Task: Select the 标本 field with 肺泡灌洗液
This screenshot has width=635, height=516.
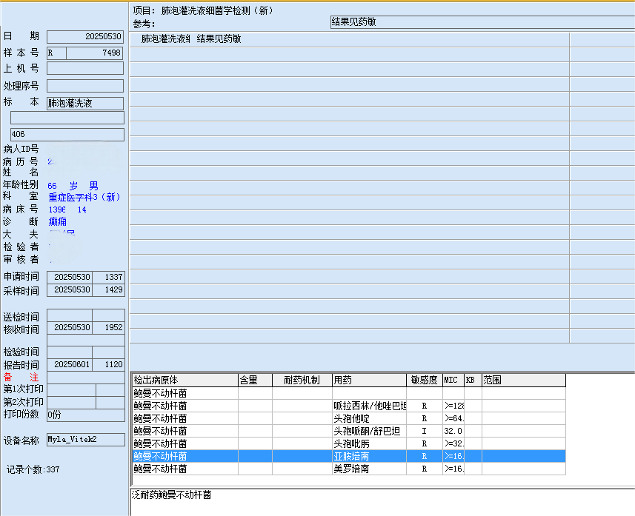Action: [84, 104]
